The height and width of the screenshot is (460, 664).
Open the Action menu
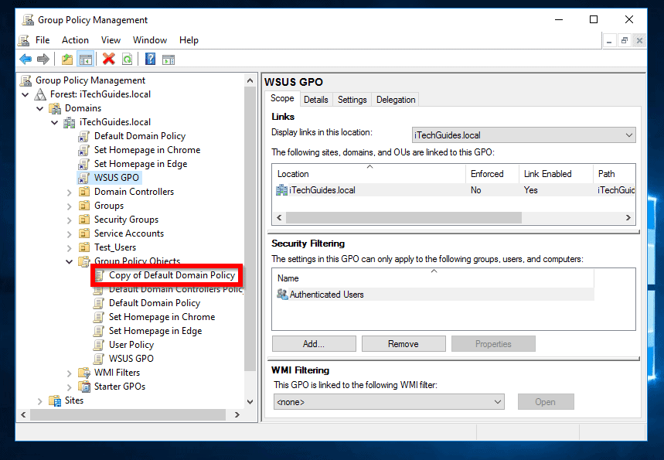coord(75,40)
